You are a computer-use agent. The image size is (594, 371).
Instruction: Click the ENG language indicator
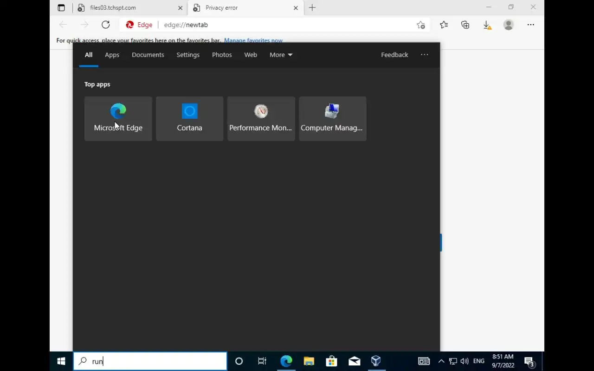479,361
